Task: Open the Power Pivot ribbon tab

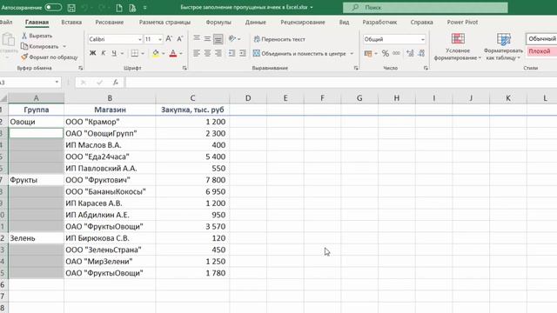Action: pos(462,23)
